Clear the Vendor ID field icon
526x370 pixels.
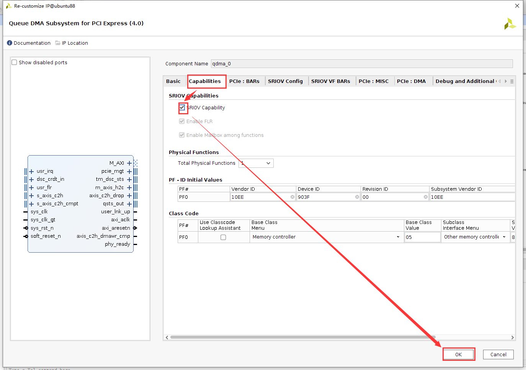pos(292,197)
